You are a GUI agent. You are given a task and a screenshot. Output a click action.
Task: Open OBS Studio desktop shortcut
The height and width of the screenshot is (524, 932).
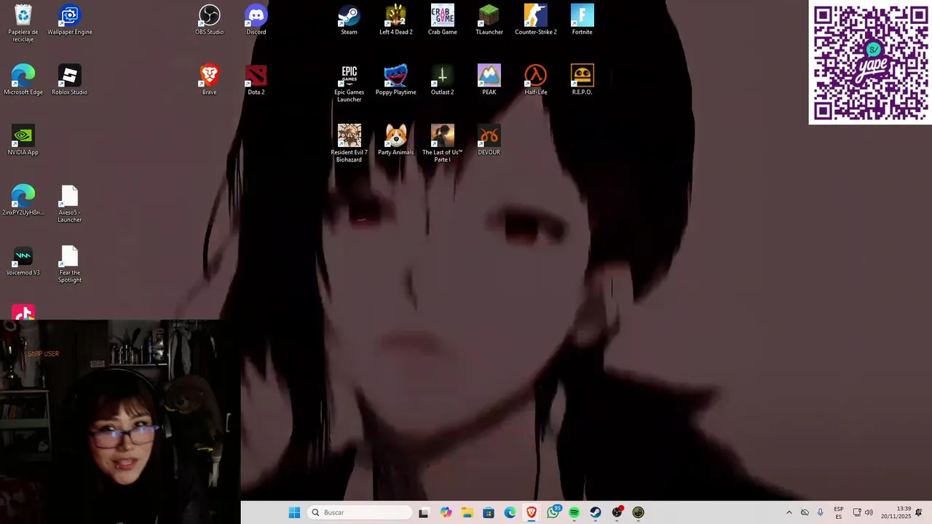(x=210, y=20)
